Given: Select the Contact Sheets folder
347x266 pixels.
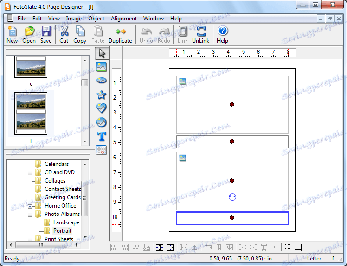Looking at the screenshot, I should (x=63, y=189).
